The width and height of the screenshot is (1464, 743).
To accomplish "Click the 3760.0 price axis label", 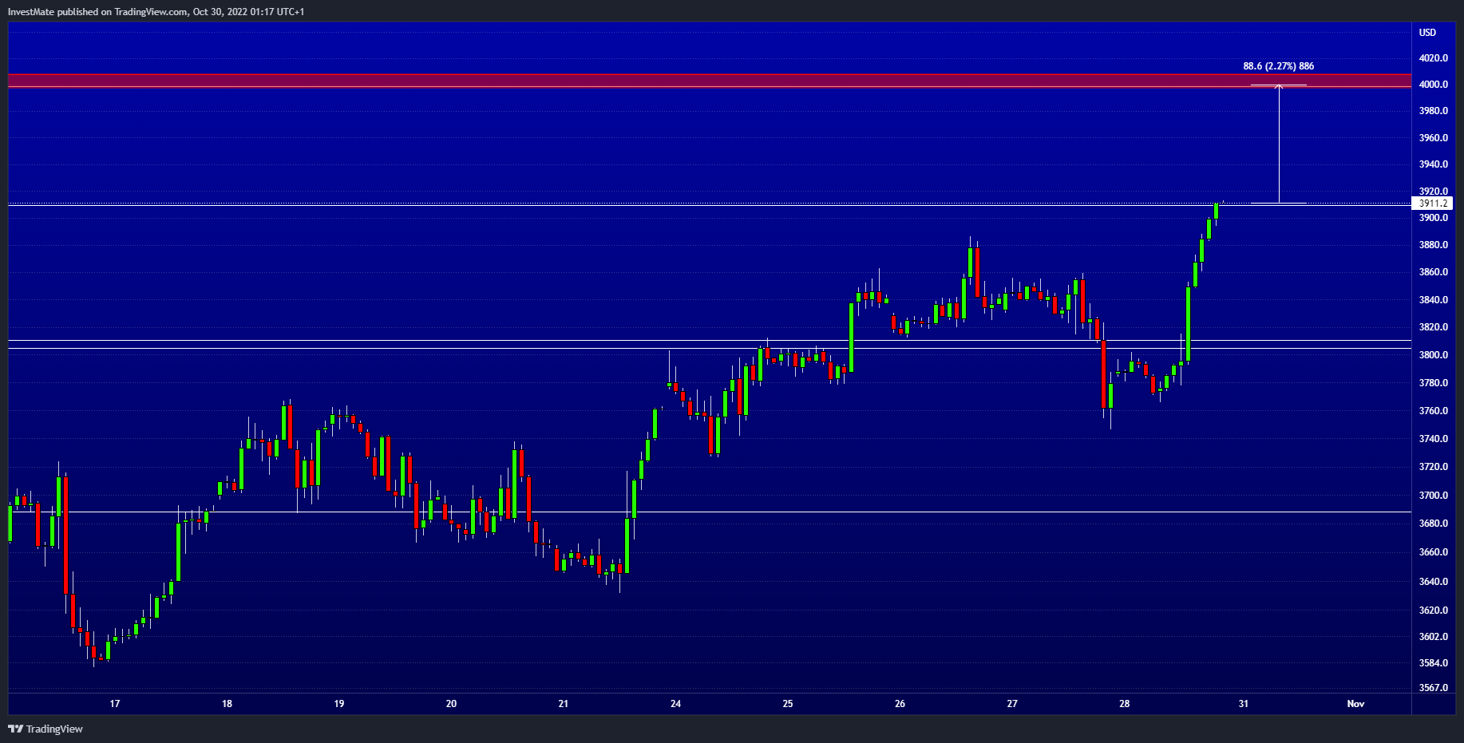I will click(1434, 411).
